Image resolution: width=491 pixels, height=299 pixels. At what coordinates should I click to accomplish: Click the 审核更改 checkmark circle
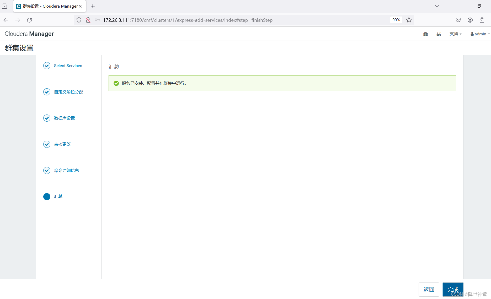[47, 144]
